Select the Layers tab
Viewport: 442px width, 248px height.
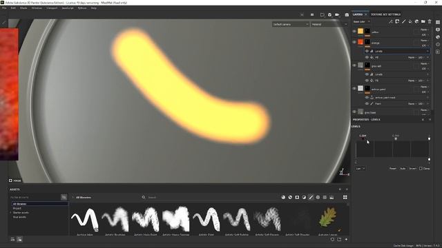click(358, 14)
